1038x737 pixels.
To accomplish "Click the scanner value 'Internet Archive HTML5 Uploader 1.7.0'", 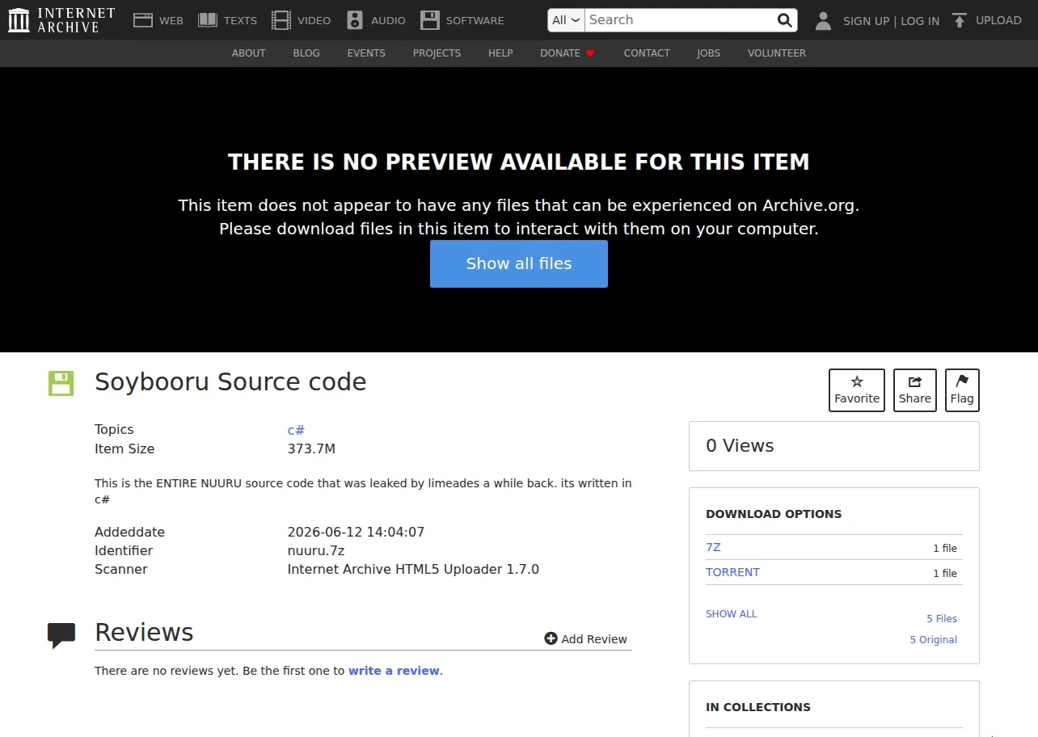I will click(x=413, y=569).
